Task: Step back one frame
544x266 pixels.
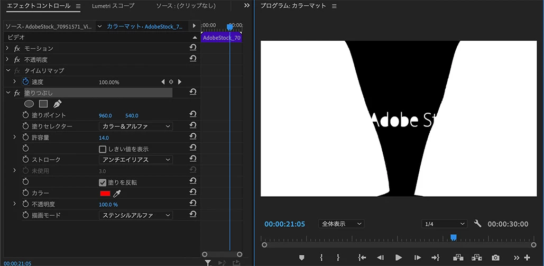Action: (380, 258)
